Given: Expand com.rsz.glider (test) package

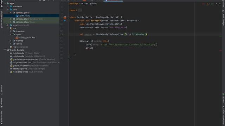Looking at the screenshot, I should (11, 22).
